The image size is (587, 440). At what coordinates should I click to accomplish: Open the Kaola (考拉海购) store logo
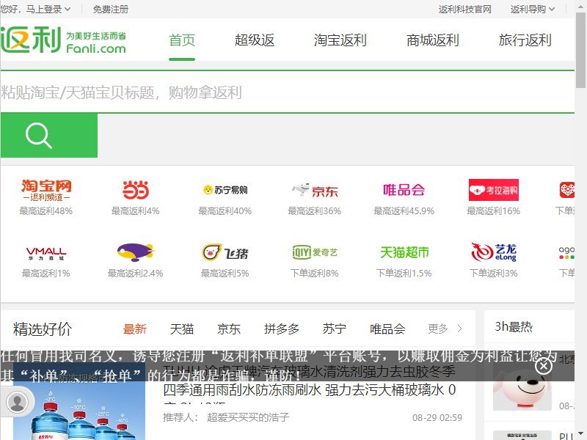point(493,190)
